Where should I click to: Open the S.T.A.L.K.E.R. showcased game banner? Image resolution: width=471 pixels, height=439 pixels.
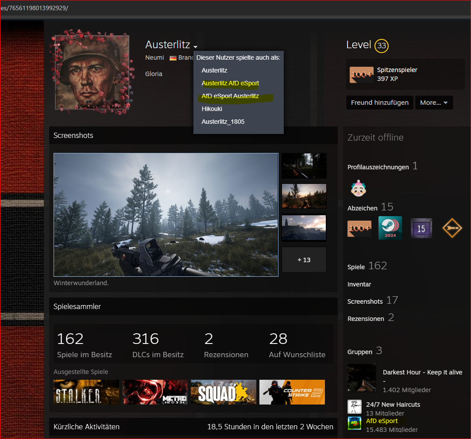click(86, 392)
